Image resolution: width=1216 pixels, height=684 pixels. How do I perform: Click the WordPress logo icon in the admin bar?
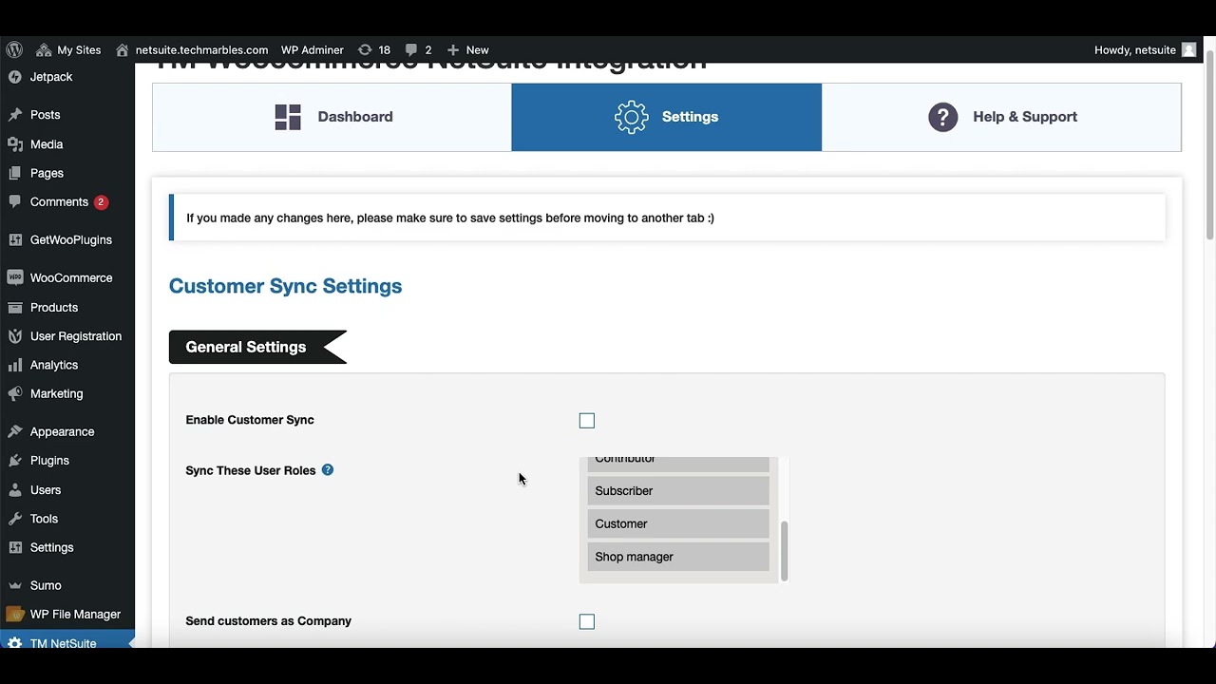click(14, 49)
